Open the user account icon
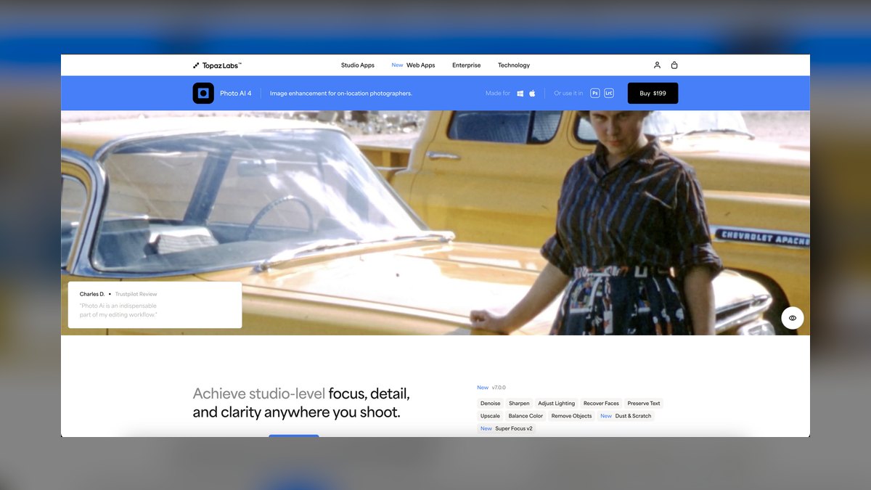The image size is (871, 490). pyautogui.click(x=657, y=65)
